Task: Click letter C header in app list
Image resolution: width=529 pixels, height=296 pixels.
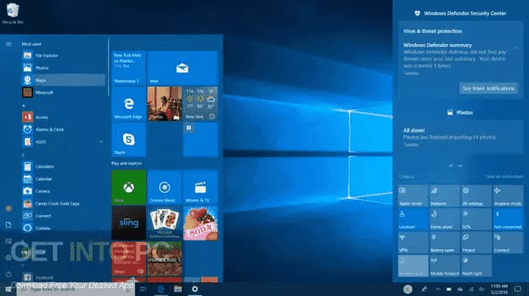Action: [x=23, y=155]
